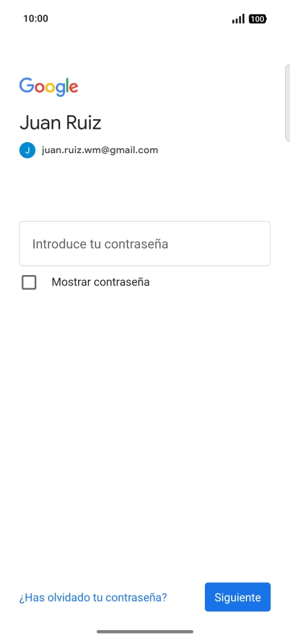Click the Siguiente button
The image size is (290, 639).
coord(237,597)
